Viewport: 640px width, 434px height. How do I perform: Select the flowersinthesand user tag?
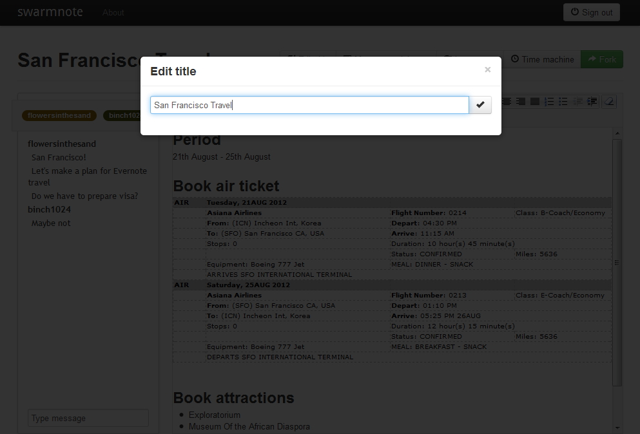(x=59, y=115)
